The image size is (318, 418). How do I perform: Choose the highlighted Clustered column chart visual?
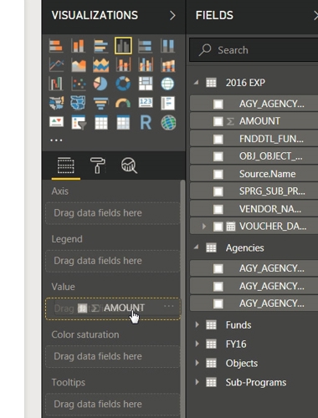point(123,45)
